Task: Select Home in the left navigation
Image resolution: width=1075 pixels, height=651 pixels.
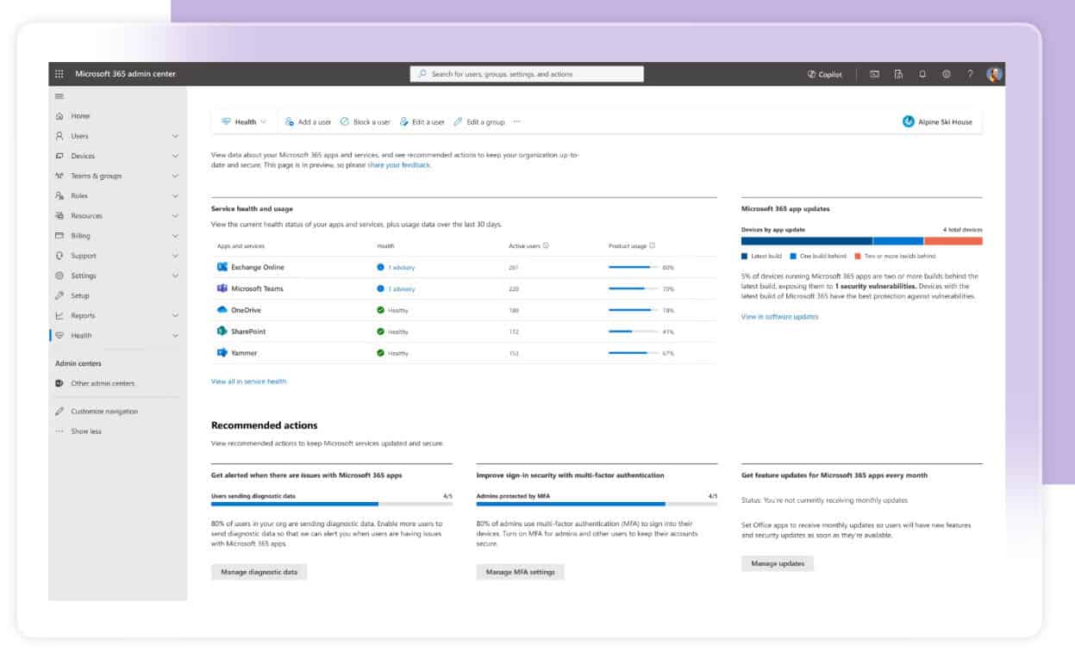Action: pyautogui.click(x=78, y=115)
